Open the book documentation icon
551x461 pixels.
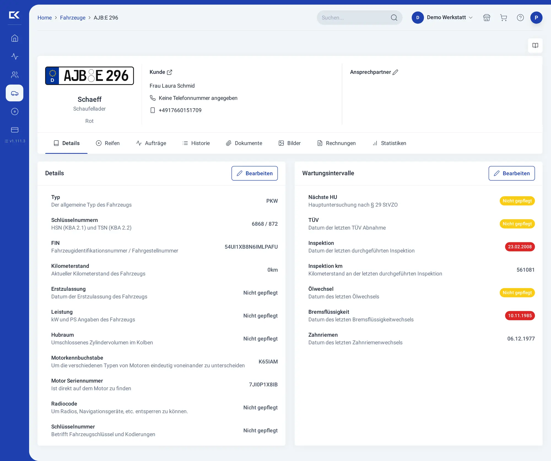click(535, 45)
